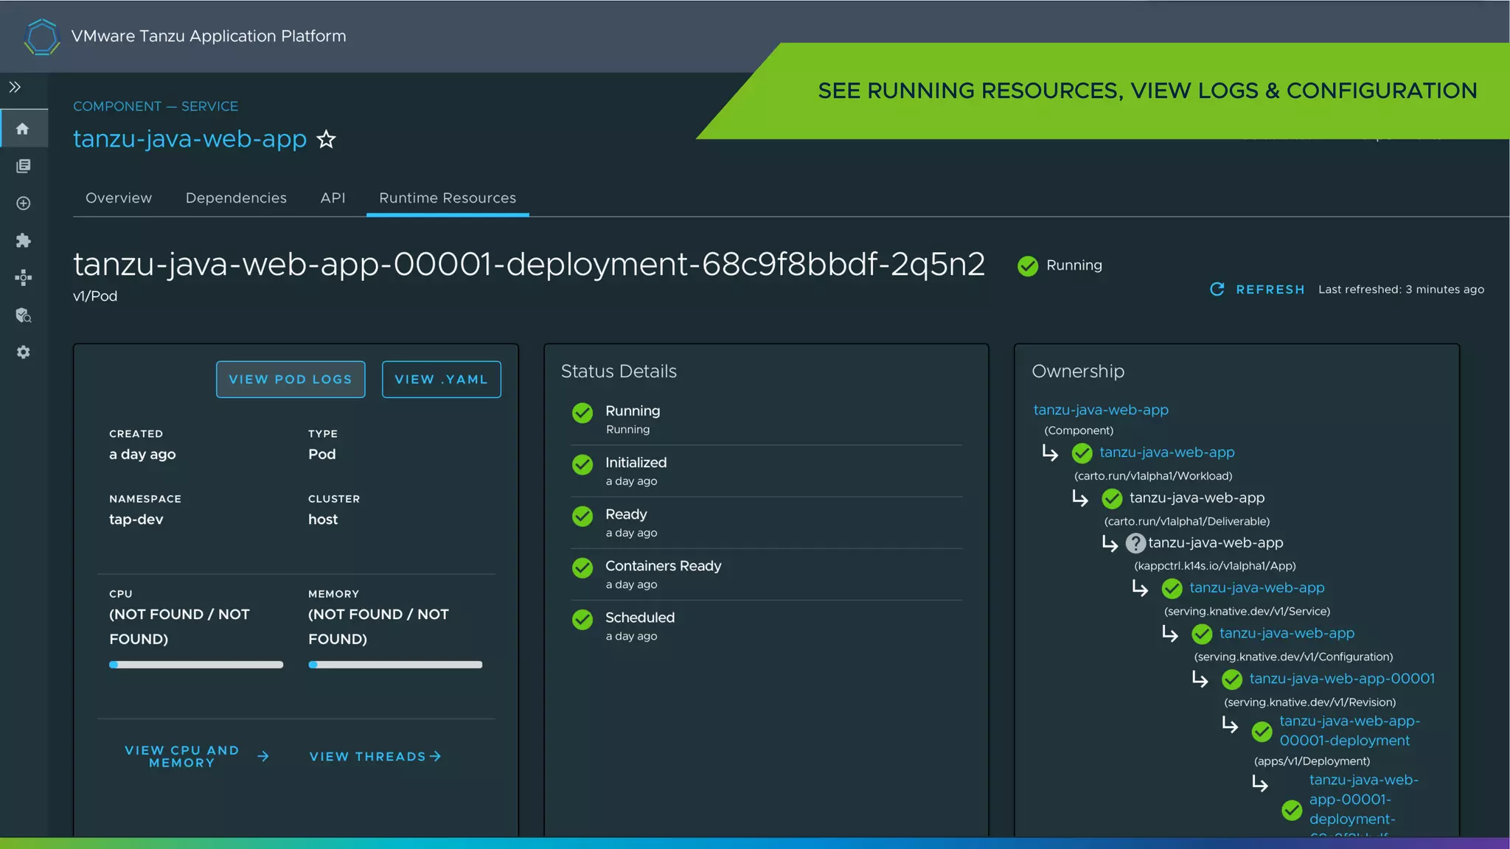Click the Containers Ready status check icon
Image resolution: width=1510 pixels, height=849 pixels.
click(x=582, y=567)
